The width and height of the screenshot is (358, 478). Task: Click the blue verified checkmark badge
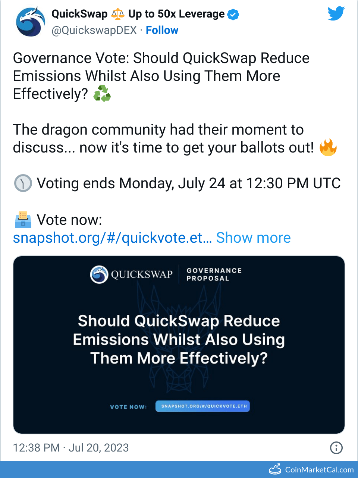tap(233, 15)
